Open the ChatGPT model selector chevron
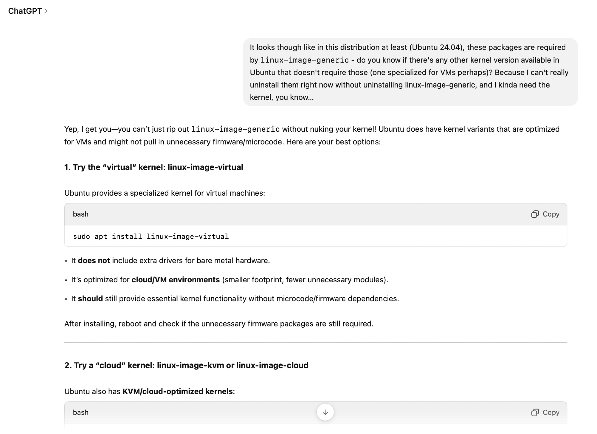 pyautogui.click(x=46, y=11)
